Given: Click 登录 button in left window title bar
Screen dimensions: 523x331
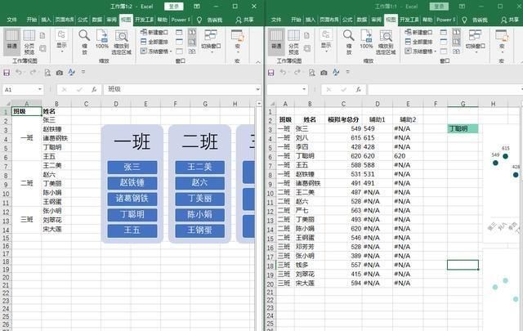Looking at the screenshot, I should (174, 7).
